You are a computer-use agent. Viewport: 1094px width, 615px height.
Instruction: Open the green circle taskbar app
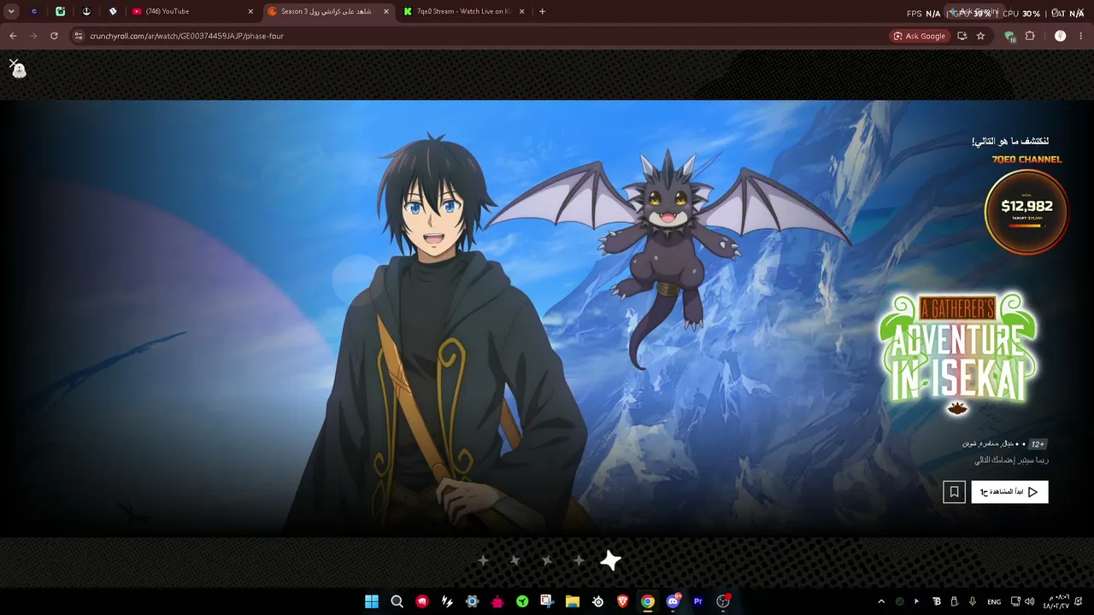pyautogui.click(x=522, y=601)
